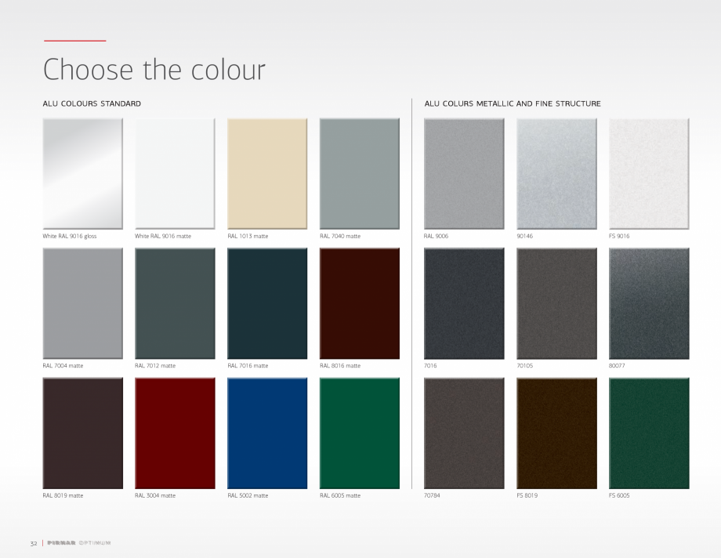721x558 pixels.
Task: Pick the FS 9016 fine structure swatch
Action: click(649, 173)
